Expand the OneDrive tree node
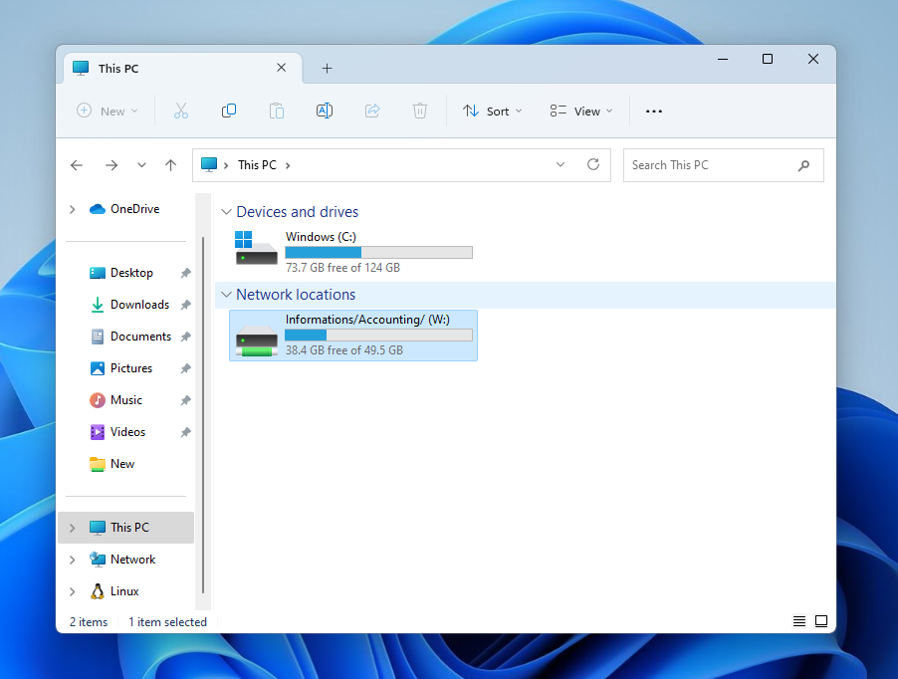This screenshot has width=898, height=679. tap(72, 209)
